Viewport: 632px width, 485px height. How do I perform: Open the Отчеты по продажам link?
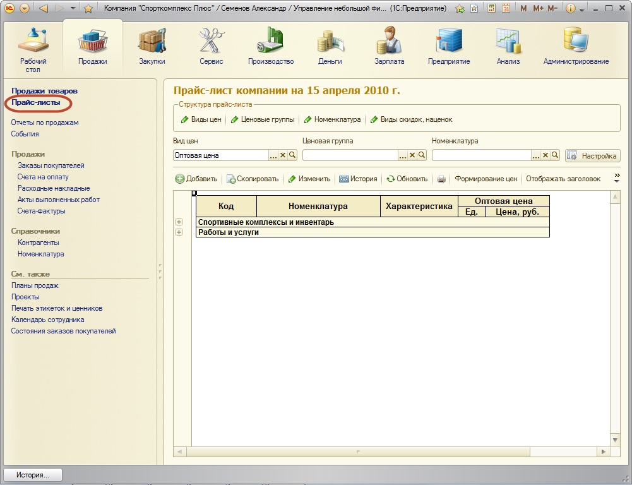point(45,123)
